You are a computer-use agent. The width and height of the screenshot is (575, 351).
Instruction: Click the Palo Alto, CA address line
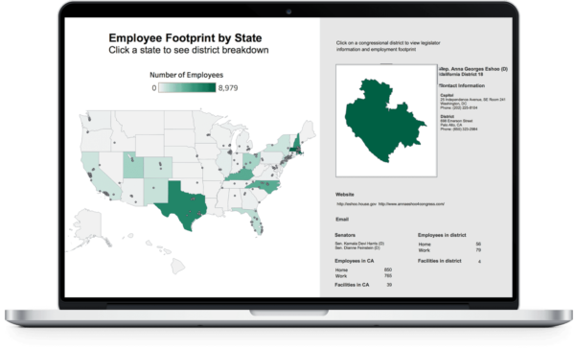tap(451, 126)
